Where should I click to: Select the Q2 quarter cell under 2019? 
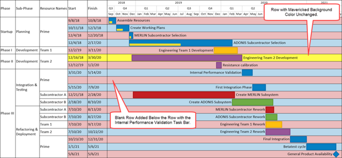point(167,9)
